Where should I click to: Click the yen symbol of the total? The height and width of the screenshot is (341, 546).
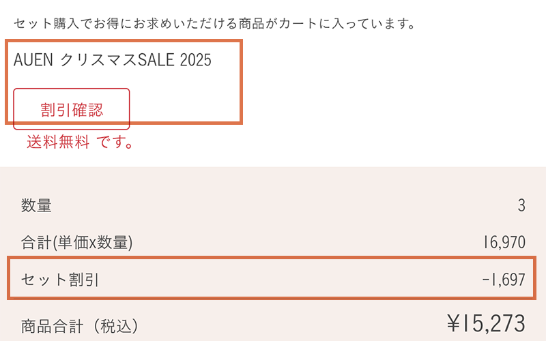pos(455,323)
